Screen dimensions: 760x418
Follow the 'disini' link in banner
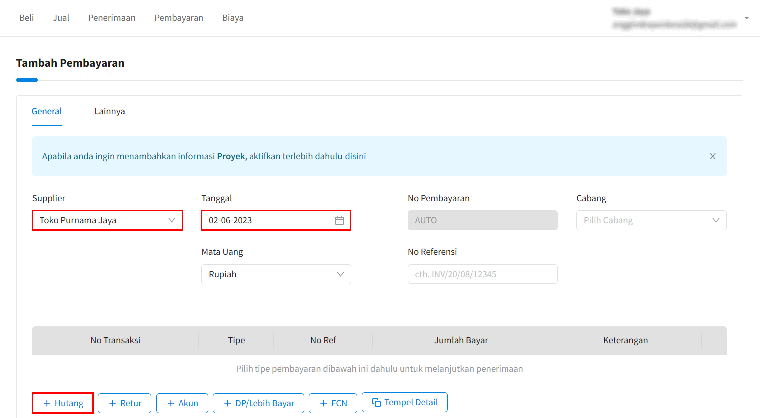355,156
